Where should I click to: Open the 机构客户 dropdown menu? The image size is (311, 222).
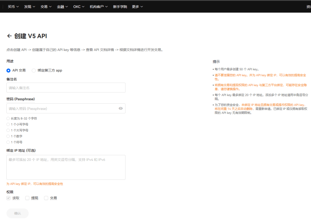(99, 6)
